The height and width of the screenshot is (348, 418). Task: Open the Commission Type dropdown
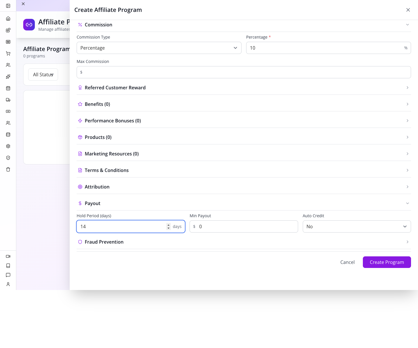(159, 48)
